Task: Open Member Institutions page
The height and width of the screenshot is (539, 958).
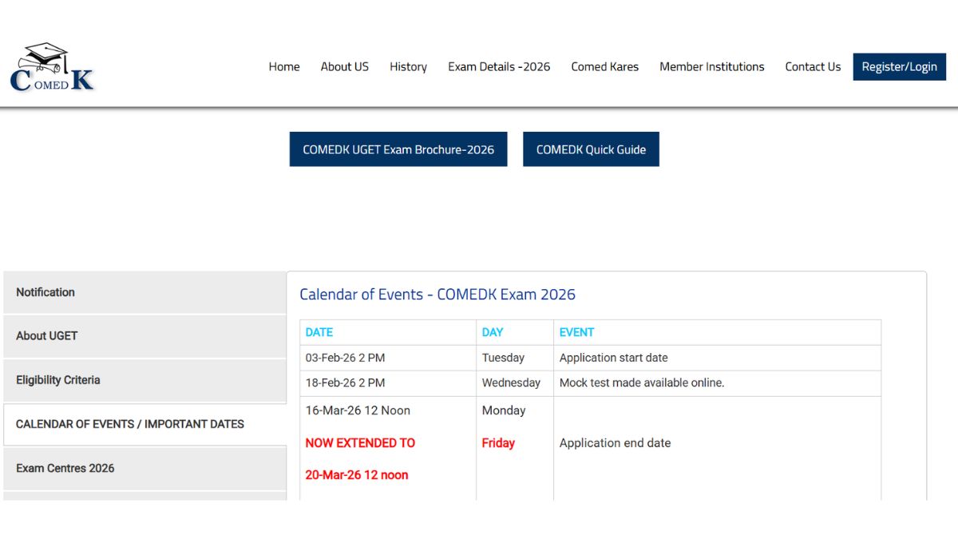Action: (711, 67)
